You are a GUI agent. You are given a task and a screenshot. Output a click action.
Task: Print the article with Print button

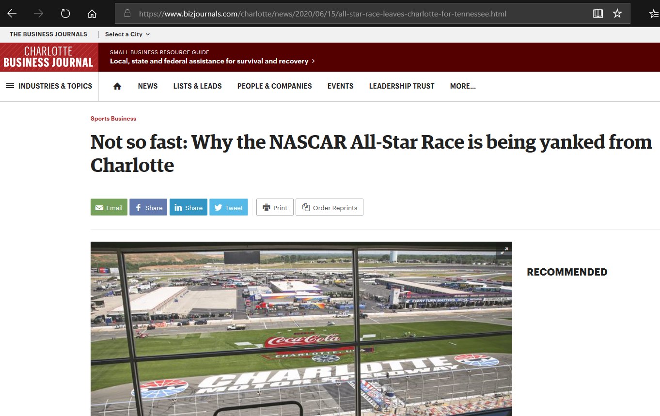[x=275, y=207]
